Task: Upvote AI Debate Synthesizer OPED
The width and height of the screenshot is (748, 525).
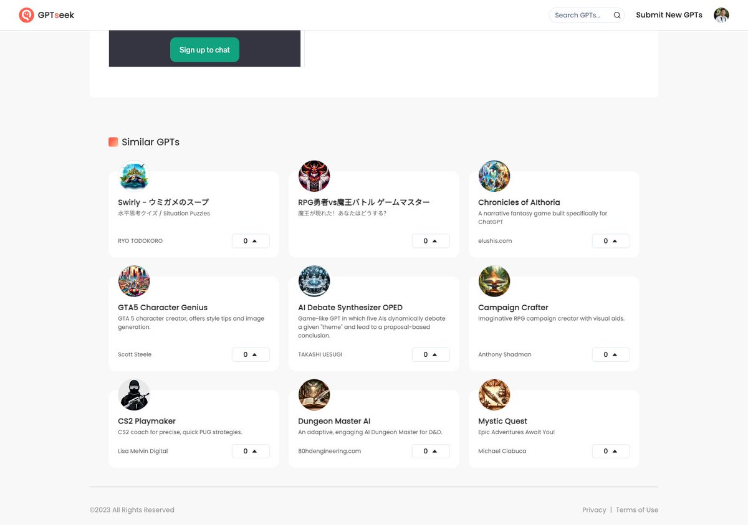Action: click(x=431, y=354)
